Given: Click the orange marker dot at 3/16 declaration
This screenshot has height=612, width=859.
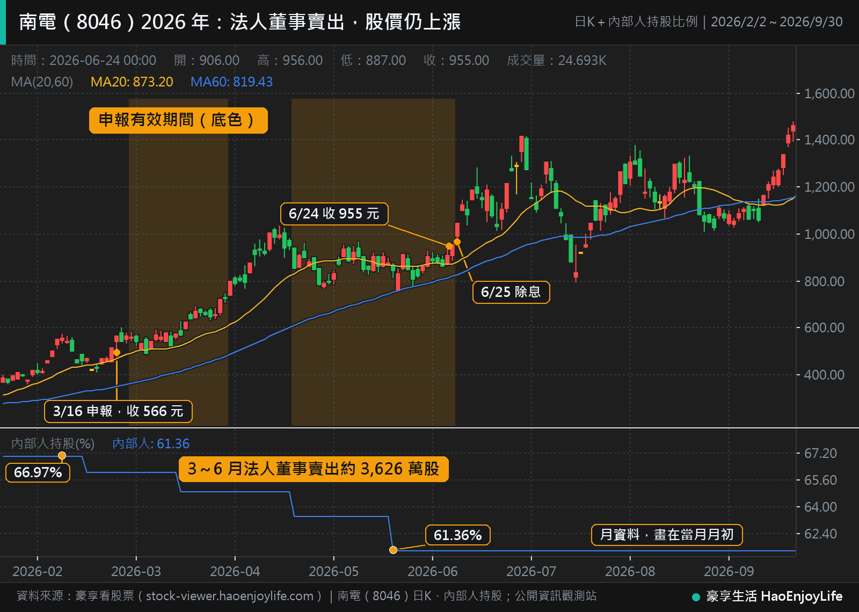Looking at the screenshot, I should pyautogui.click(x=117, y=353).
